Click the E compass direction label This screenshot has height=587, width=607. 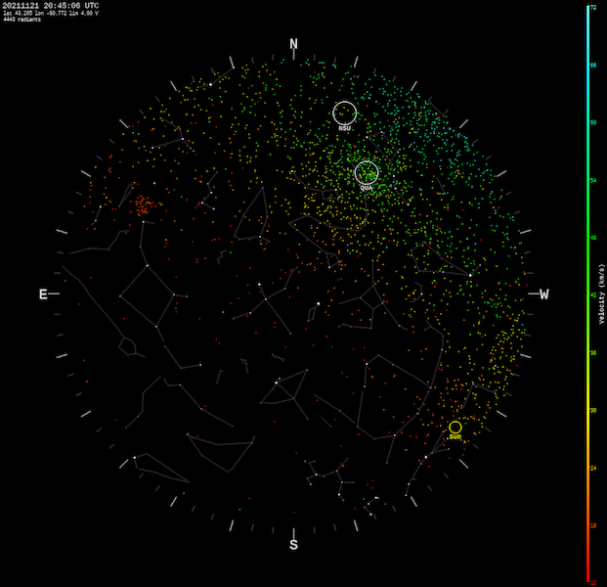(43, 294)
